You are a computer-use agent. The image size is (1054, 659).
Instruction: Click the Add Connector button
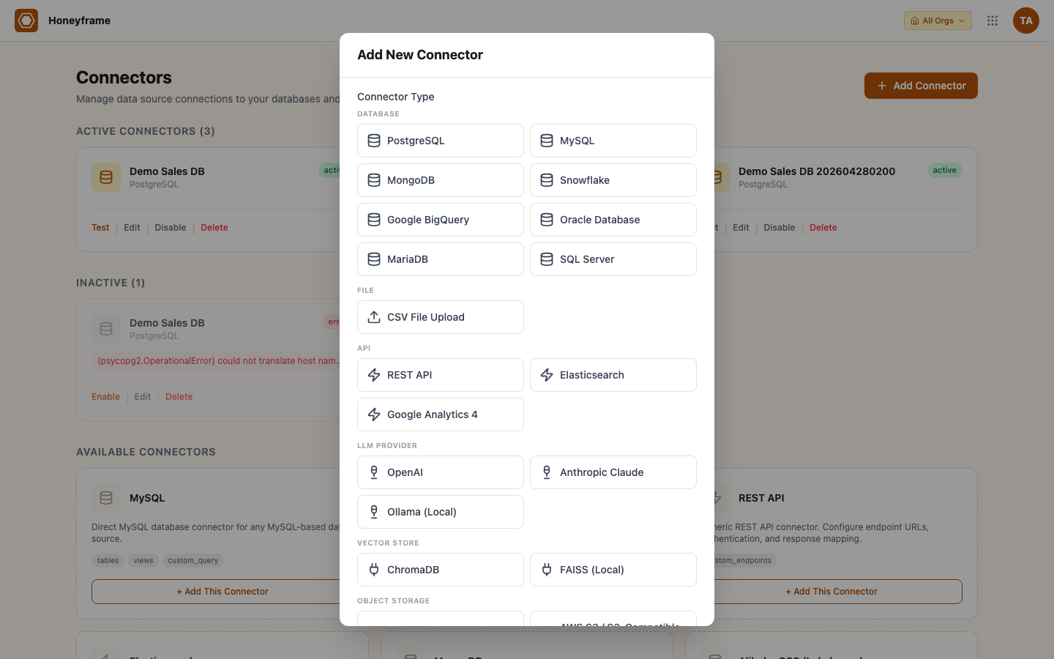pyautogui.click(x=921, y=86)
